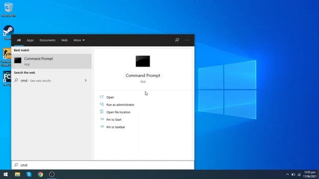Click the Windows Start button

click(x=5, y=175)
